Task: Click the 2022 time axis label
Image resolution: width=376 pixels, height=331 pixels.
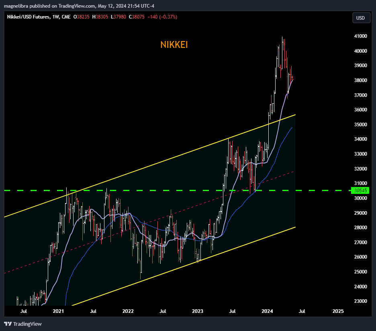Action: [128, 311]
